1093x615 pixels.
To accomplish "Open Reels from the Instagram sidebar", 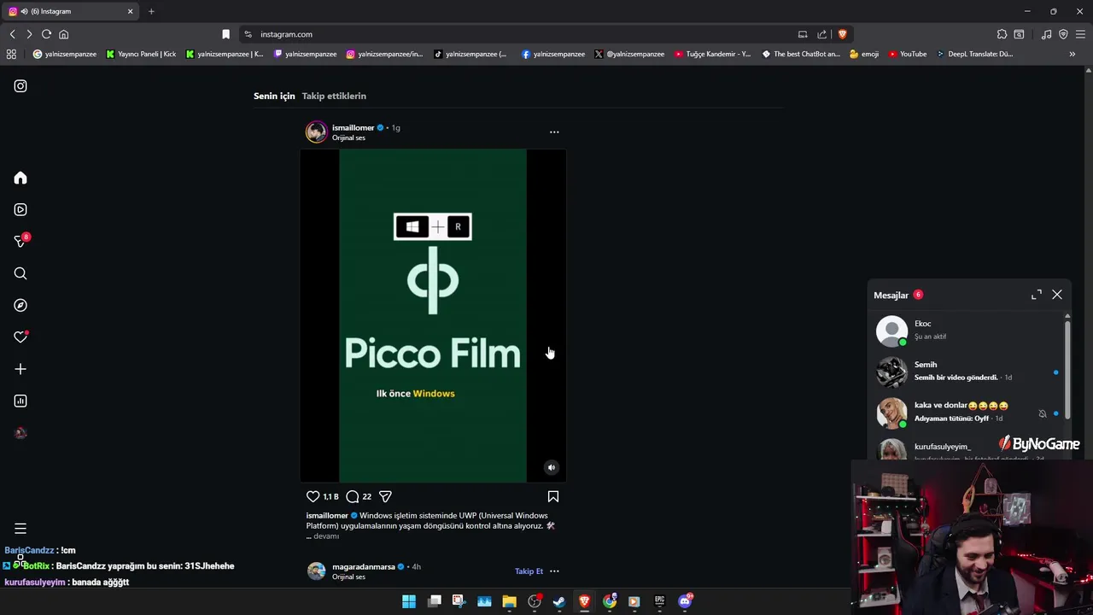I will point(20,209).
